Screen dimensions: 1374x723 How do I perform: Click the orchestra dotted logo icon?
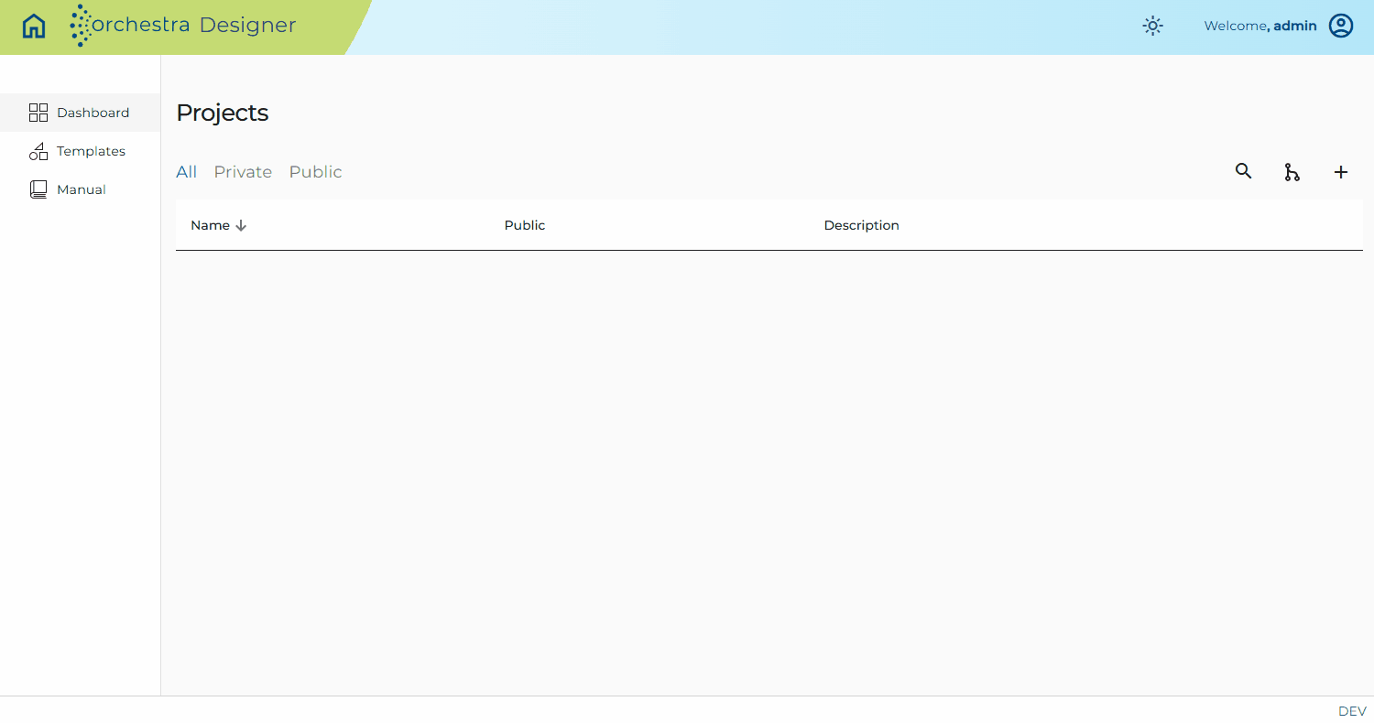tap(82, 26)
